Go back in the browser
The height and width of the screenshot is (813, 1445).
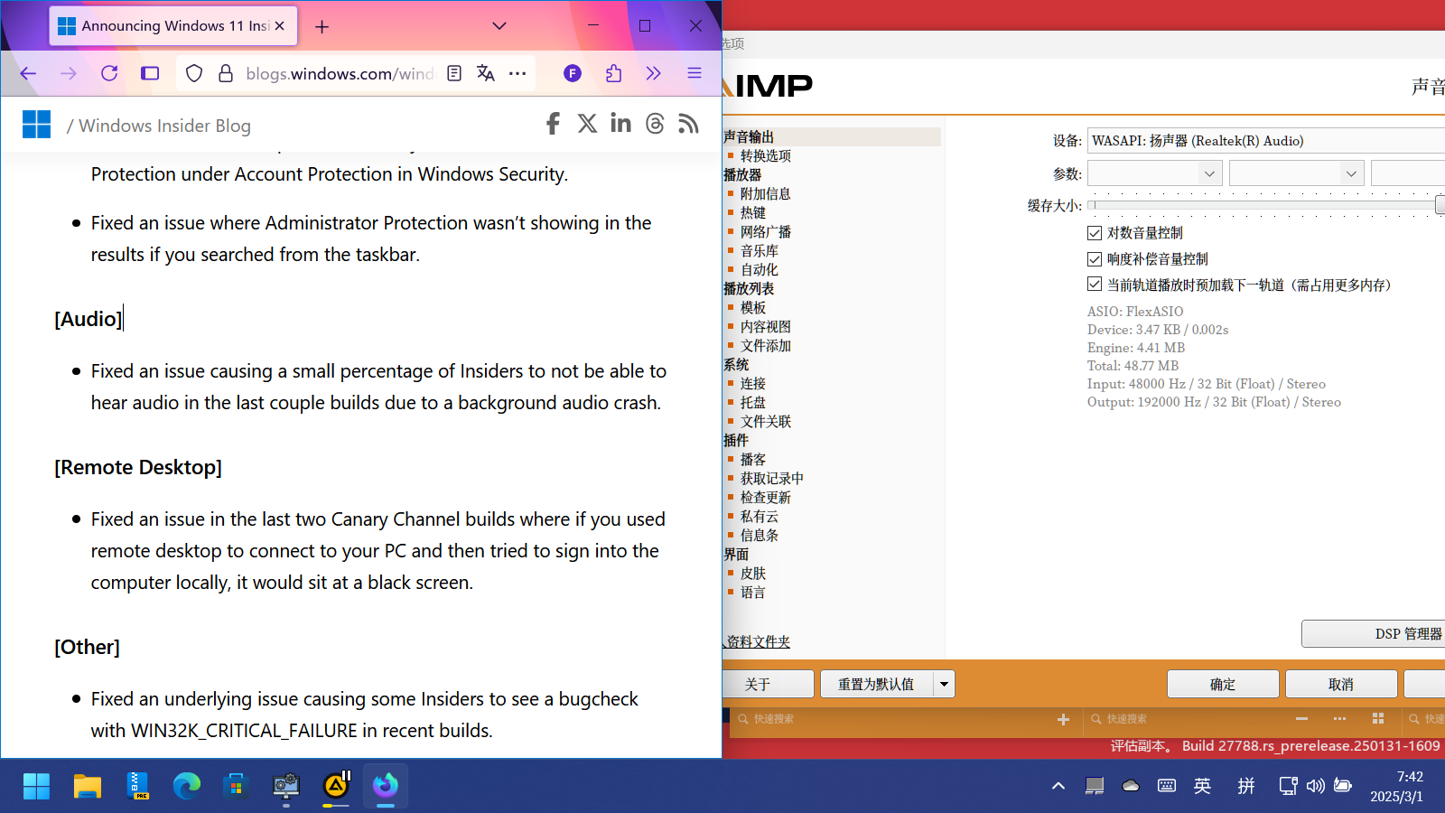click(28, 73)
